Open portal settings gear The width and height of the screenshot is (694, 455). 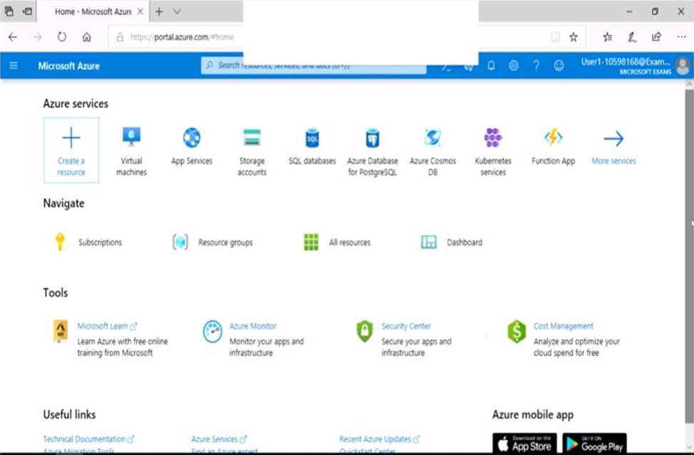tap(514, 66)
